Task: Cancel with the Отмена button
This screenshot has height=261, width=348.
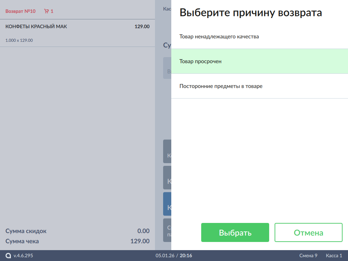Action: pos(308,232)
